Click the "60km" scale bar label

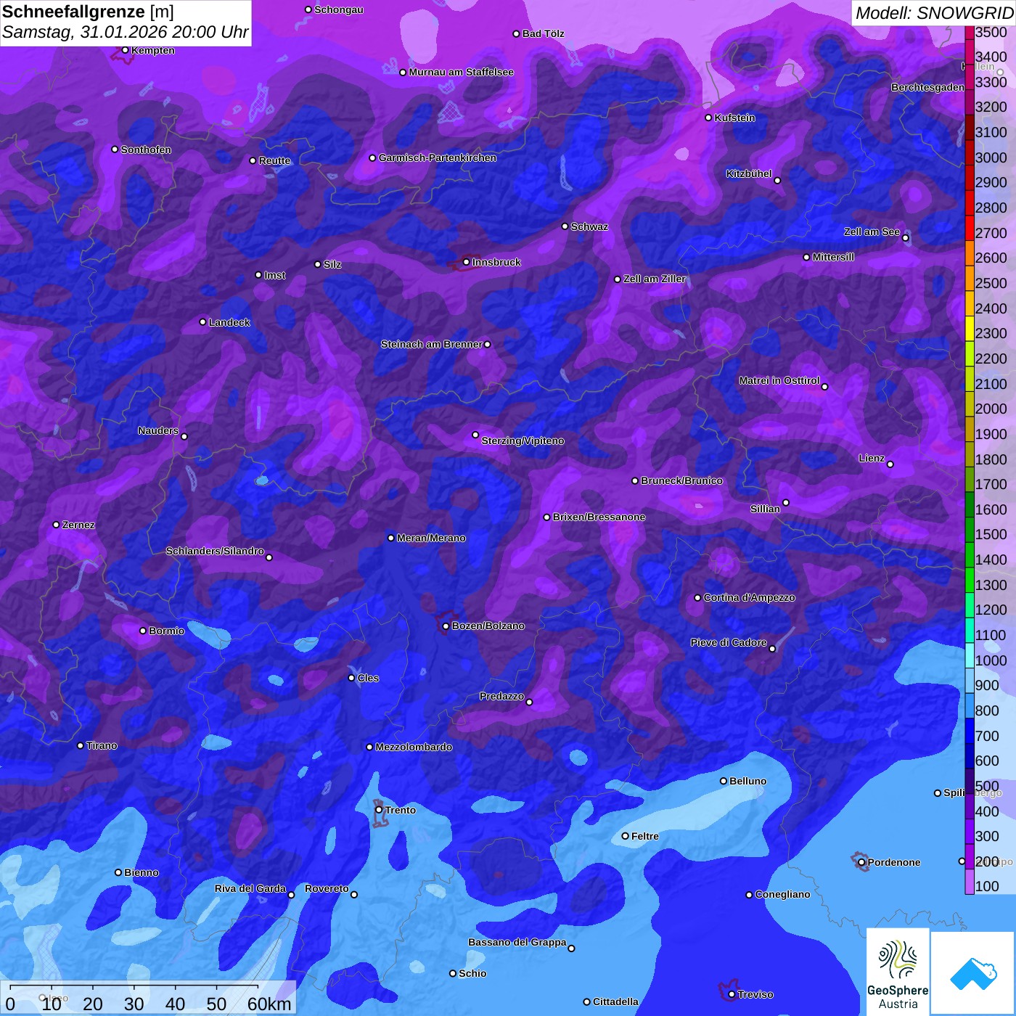coord(269,1004)
